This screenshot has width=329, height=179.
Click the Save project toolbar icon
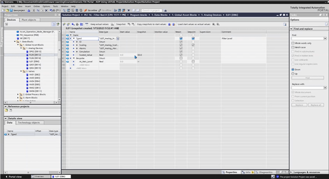pos(10,10)
